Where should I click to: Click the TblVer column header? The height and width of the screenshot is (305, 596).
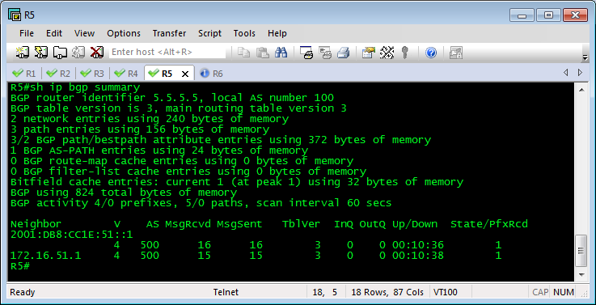(x=301, y=224)
